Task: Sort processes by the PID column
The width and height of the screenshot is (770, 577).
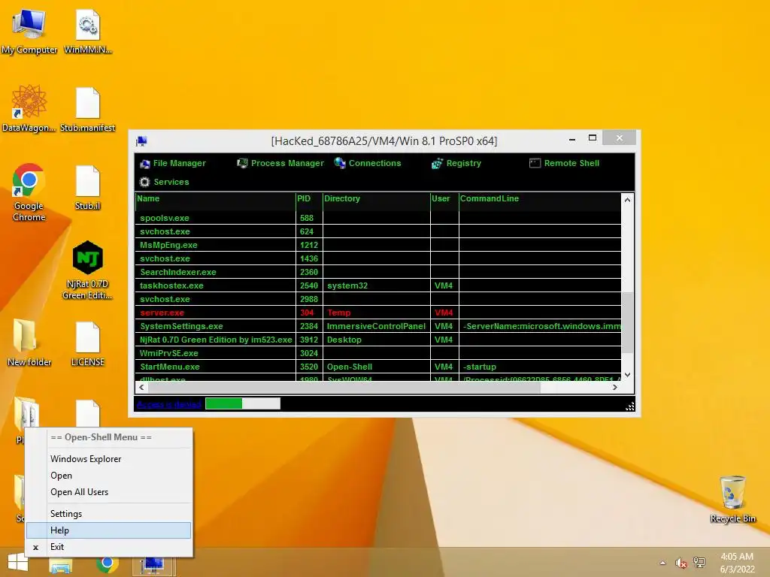Action: (x=309, y=198)
